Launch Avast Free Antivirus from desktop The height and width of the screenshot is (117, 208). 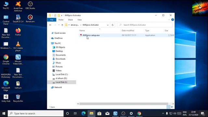click(x=18, y=6)
